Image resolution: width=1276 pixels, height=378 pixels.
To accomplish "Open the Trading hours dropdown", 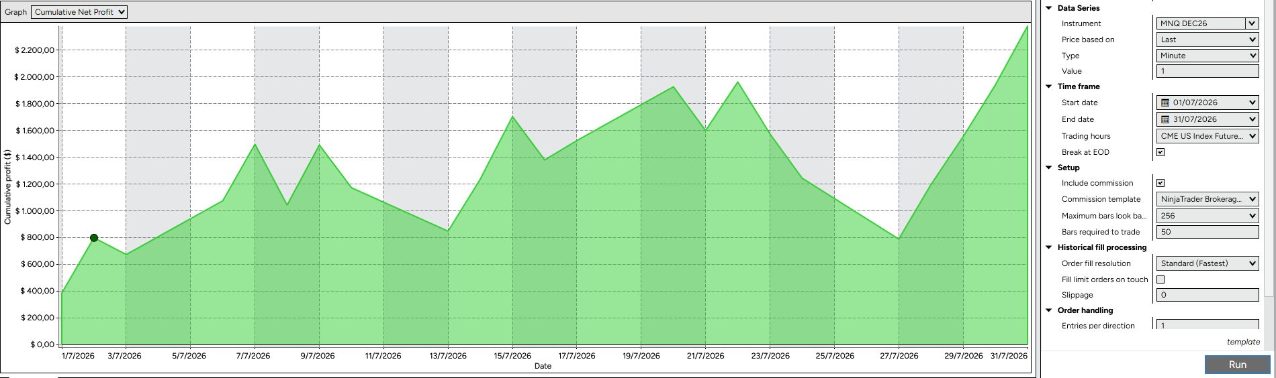I will coord(1207,136).
